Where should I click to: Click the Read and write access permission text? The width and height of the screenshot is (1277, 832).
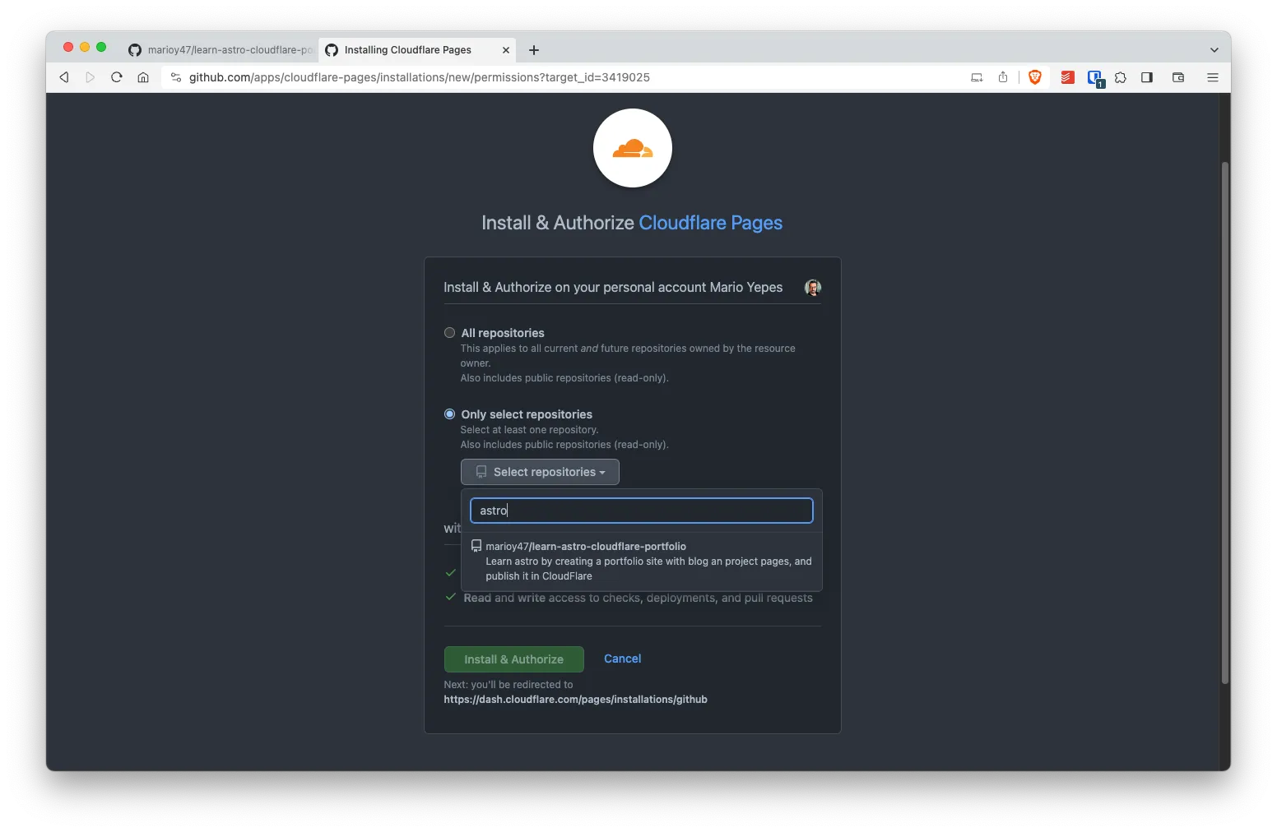pos(638,598)
